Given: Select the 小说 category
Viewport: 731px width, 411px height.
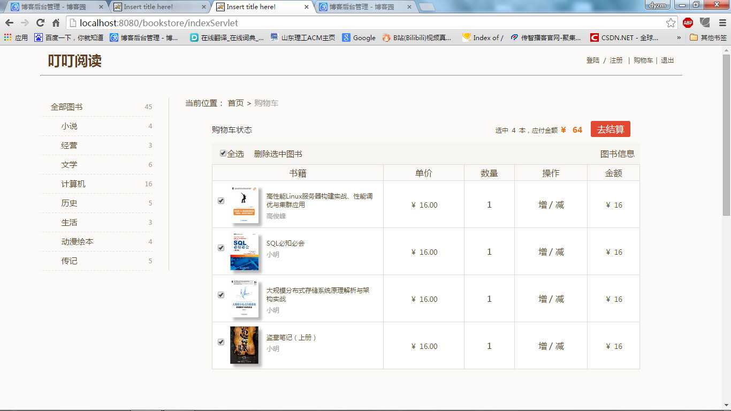Looking at the screenshot, I should [x=69, y=126].
